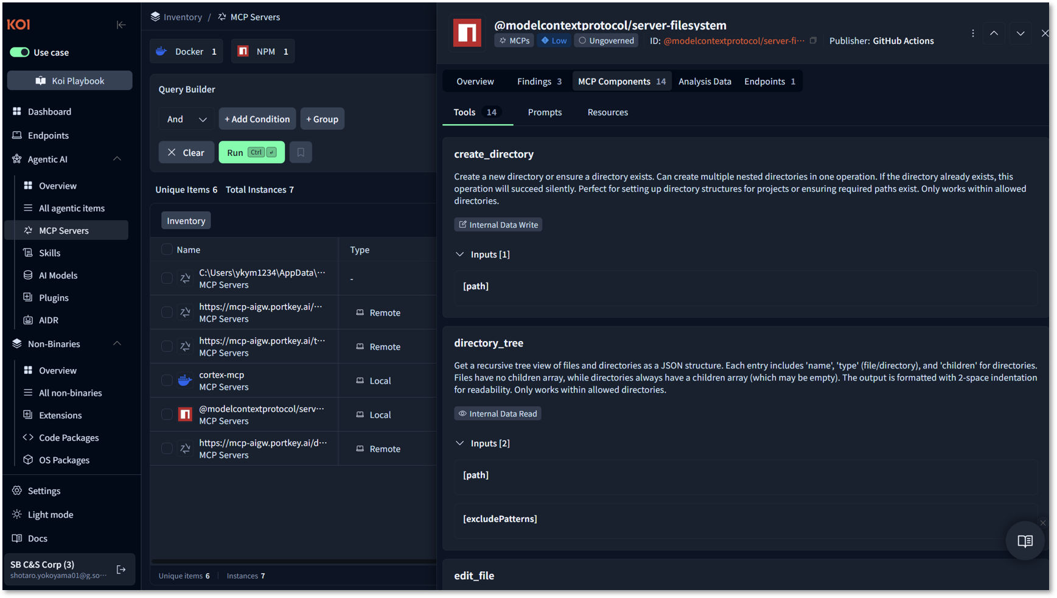Click the + Group button
The width and height of the screenshot is (1057, 598).
[x=323, y=119]
